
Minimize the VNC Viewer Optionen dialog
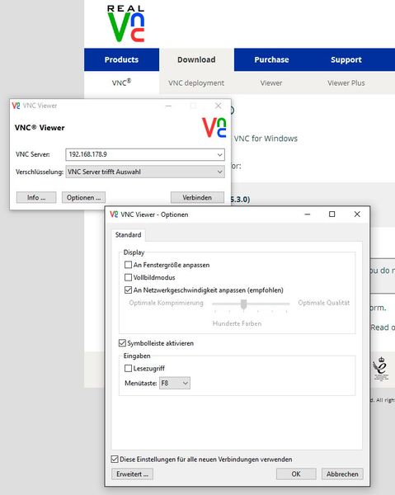click(308, 214)
